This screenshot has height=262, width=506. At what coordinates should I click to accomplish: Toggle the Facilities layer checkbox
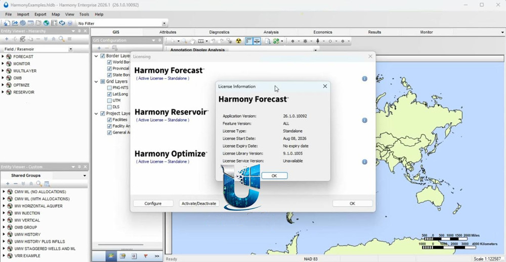109,120
